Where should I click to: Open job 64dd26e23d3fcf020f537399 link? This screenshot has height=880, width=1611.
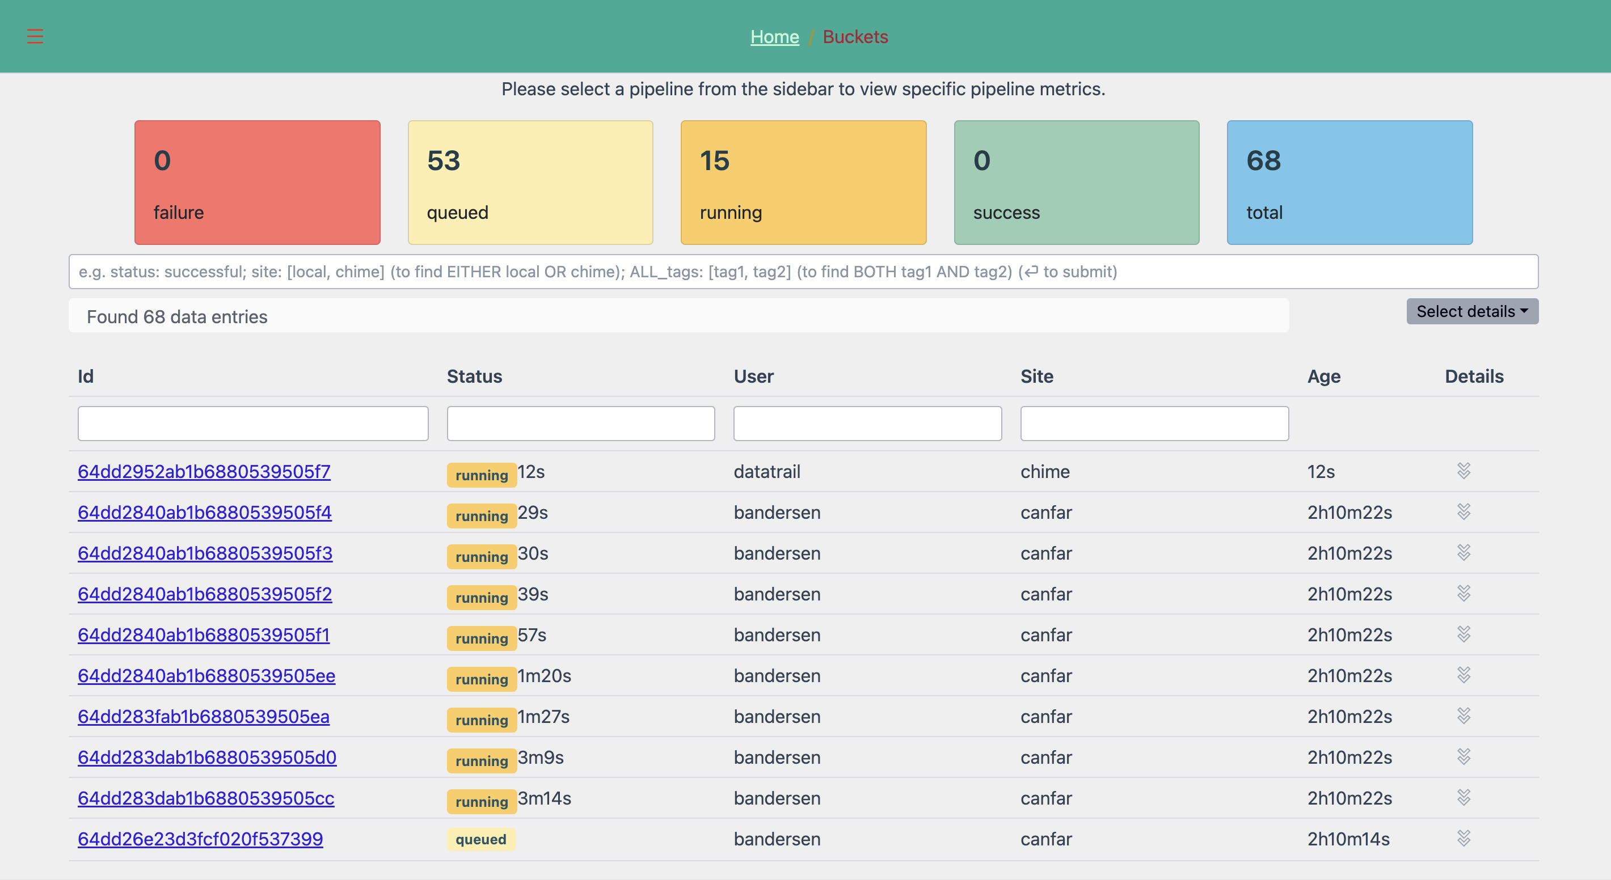pyautogui.click(x=200, y=839)
